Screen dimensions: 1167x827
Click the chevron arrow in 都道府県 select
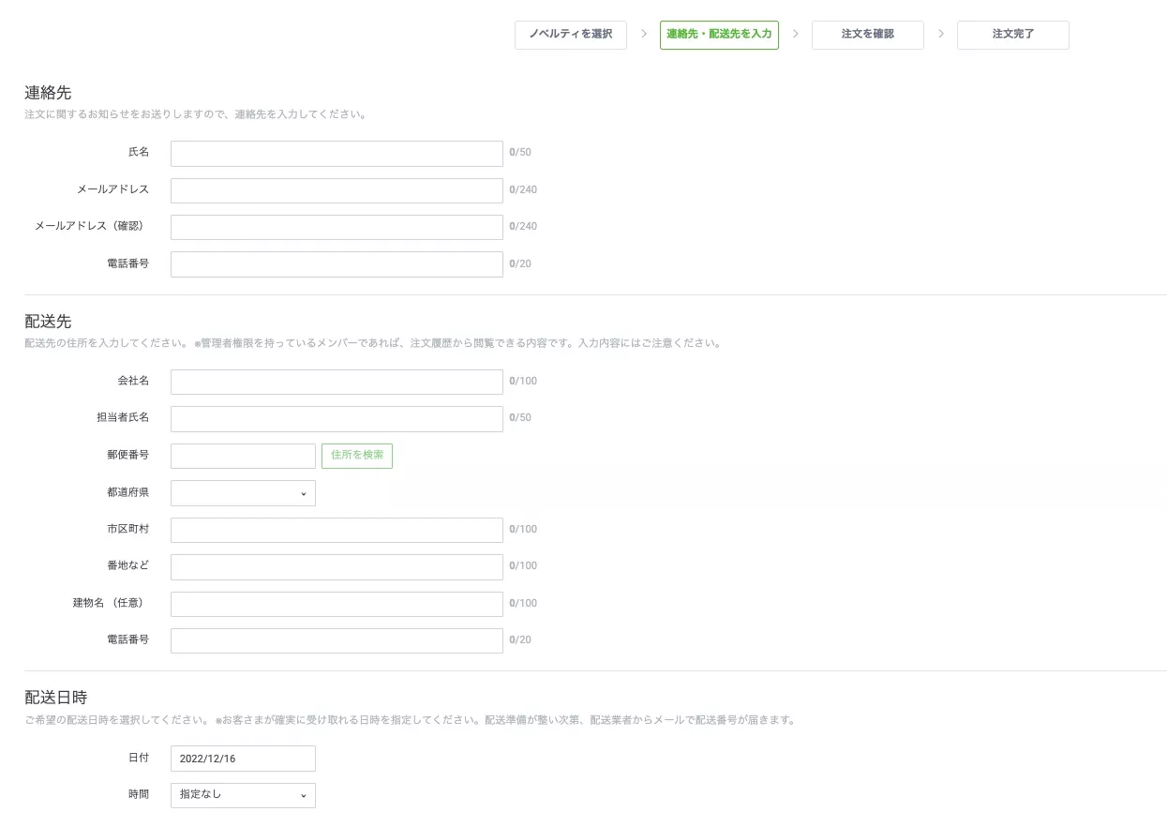303,494
